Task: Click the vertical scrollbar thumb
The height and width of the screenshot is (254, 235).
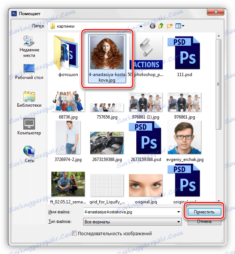Action: click(x=219, y=84)
